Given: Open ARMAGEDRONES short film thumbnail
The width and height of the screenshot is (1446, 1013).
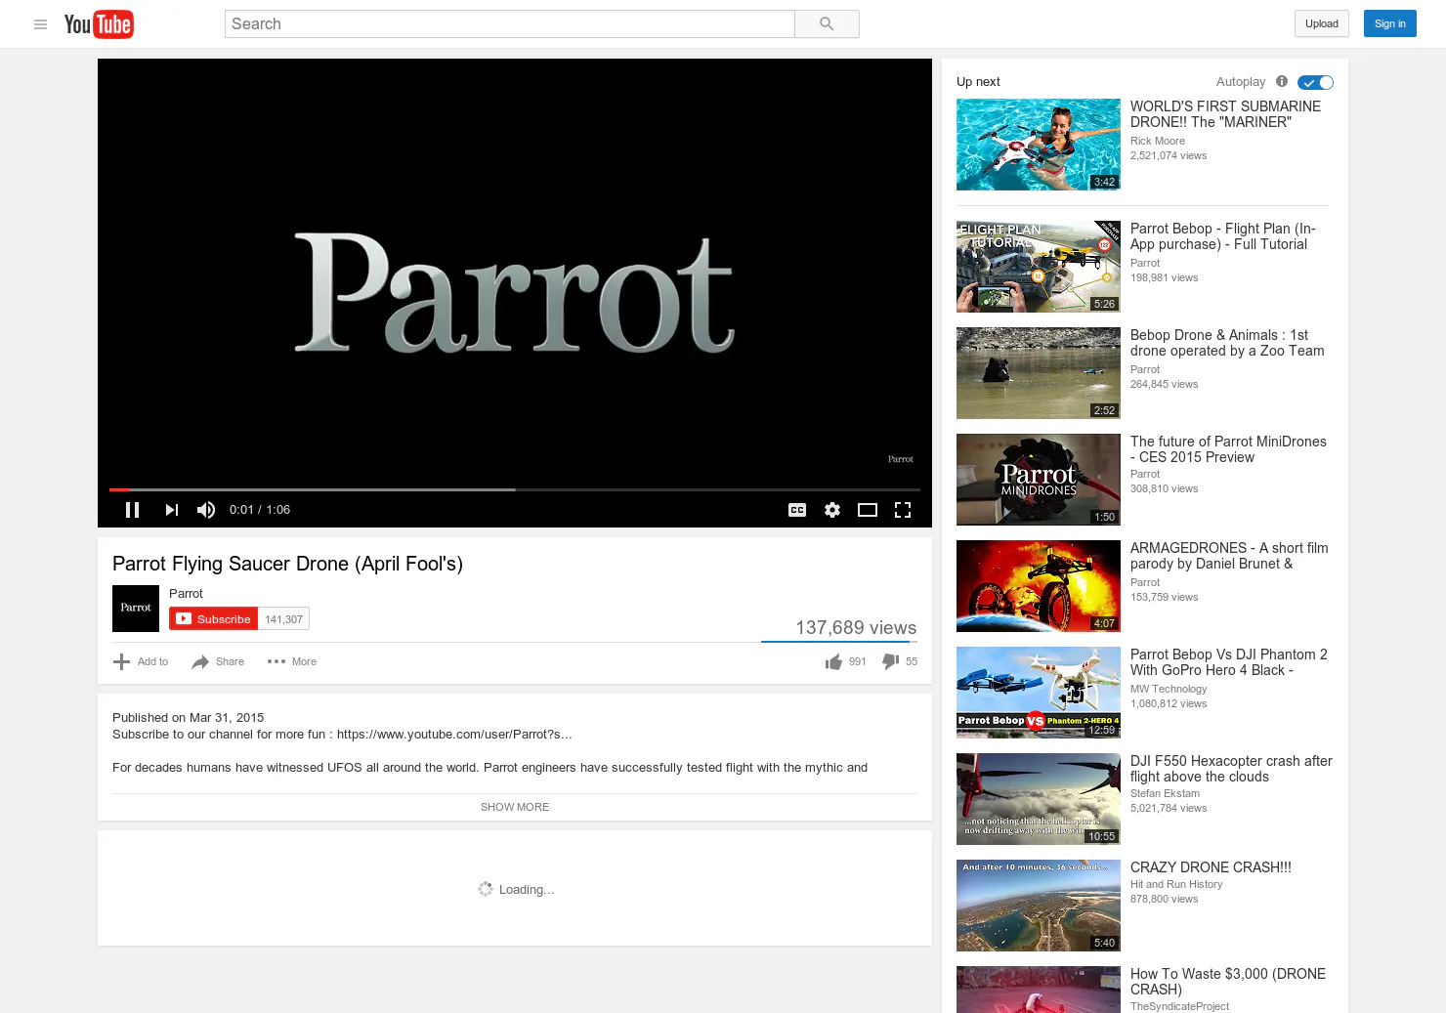Looking at the screenshot, I should (x=1039, y=586).
